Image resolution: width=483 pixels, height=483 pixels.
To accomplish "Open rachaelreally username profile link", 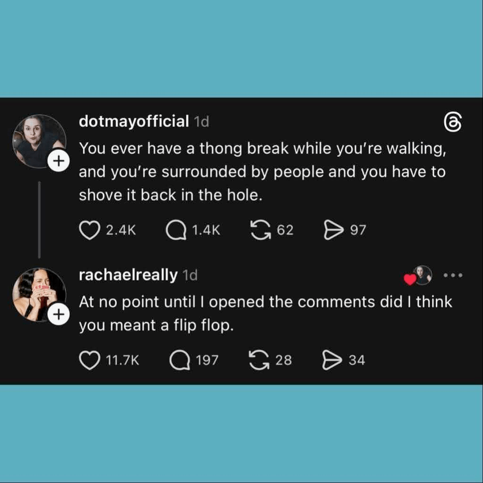I will [128, 275].
